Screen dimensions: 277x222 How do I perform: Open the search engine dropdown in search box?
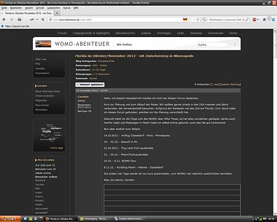pos(205,20)
